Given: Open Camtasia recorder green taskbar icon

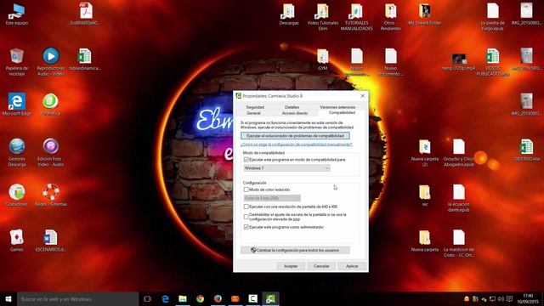Looking at the screenshot, I should pyautogui.click(x=270, y=298).
